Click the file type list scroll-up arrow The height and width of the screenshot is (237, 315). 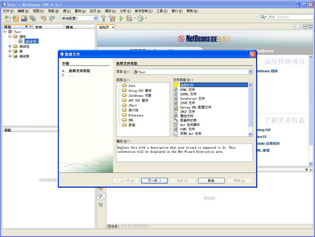250,85
